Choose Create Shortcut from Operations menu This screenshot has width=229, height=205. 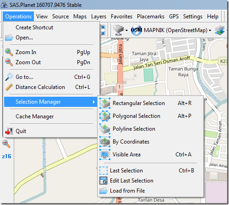[51, 28]
